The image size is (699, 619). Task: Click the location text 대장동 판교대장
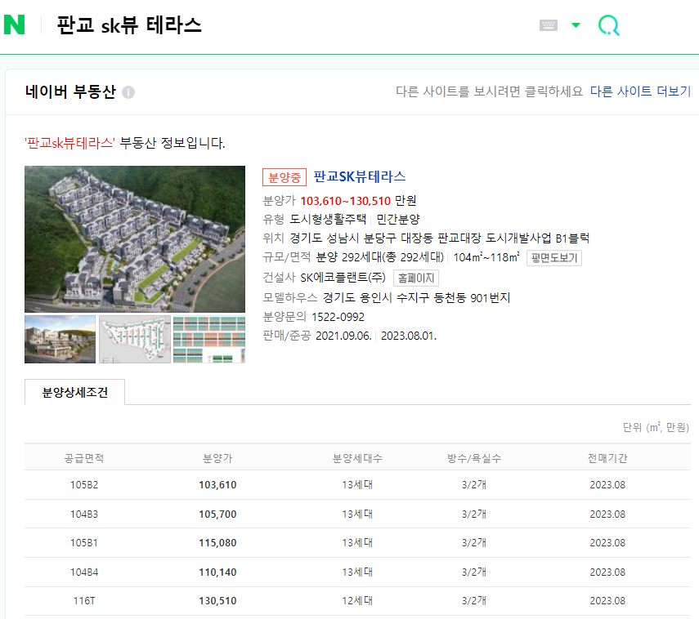tap(441, 238)
